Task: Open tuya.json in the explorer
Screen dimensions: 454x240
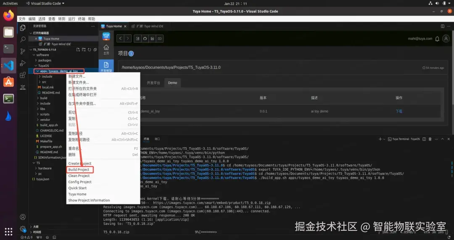Action: pos(42,179)
